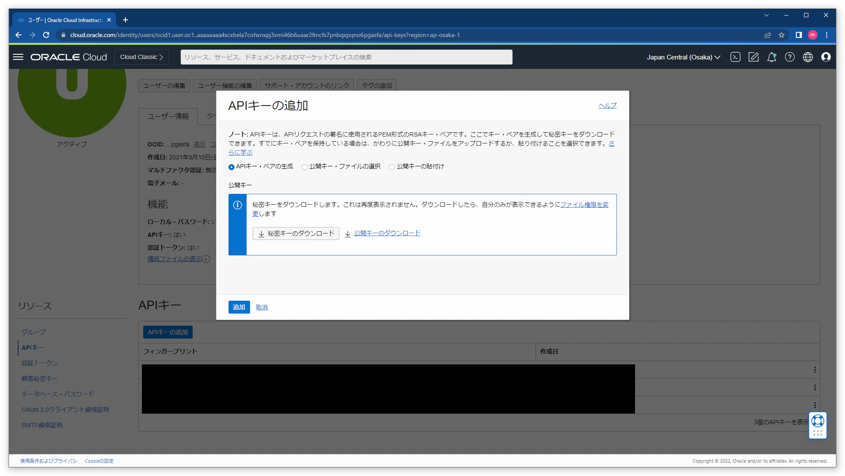Screen dimensions: 845x476
Task: Focus the resource search input field
Action: (x=346, y=57)
